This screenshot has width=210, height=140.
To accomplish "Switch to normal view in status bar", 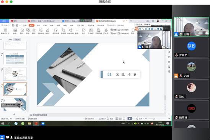I will 117,119.
